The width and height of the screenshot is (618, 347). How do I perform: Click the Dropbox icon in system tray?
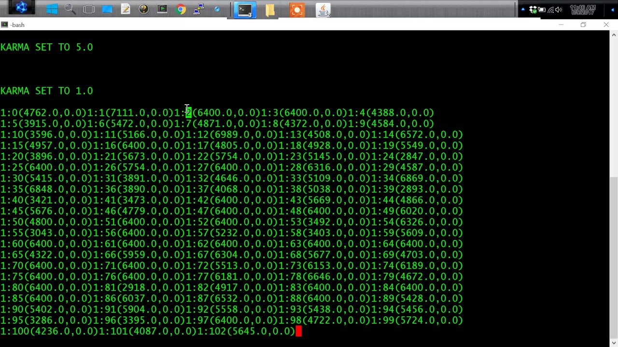(533, 10)
